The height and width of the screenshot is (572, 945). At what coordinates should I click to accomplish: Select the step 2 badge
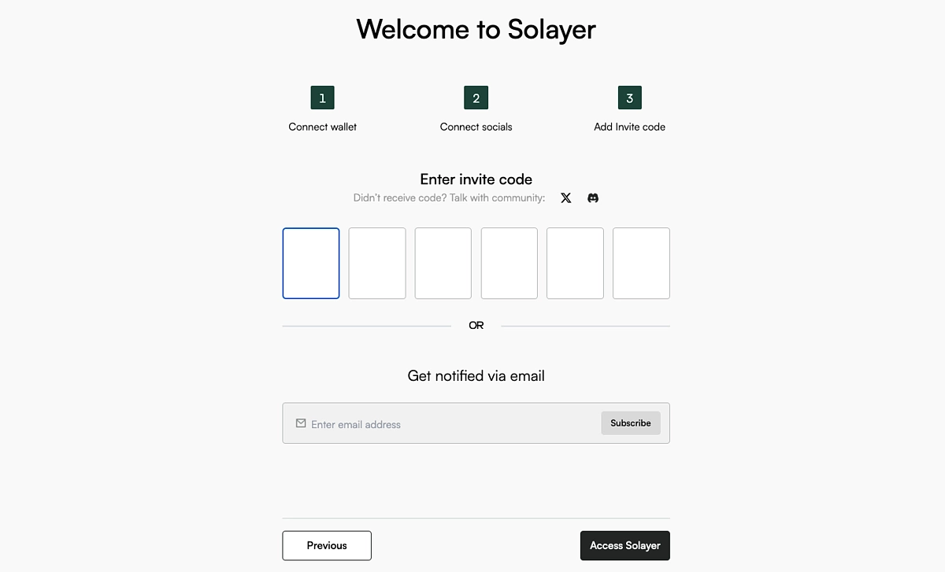476,98
